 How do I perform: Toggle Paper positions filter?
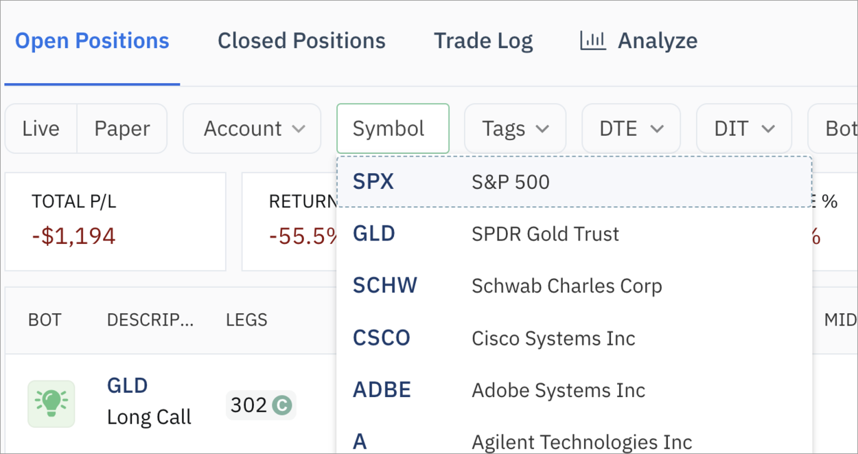(x=122, y=128)
